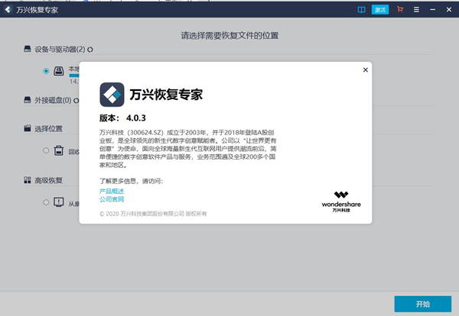
Task: Click the 万兴恢复专家 logo in about dialog
Action: pyautogui.click(x=112, y=95)
